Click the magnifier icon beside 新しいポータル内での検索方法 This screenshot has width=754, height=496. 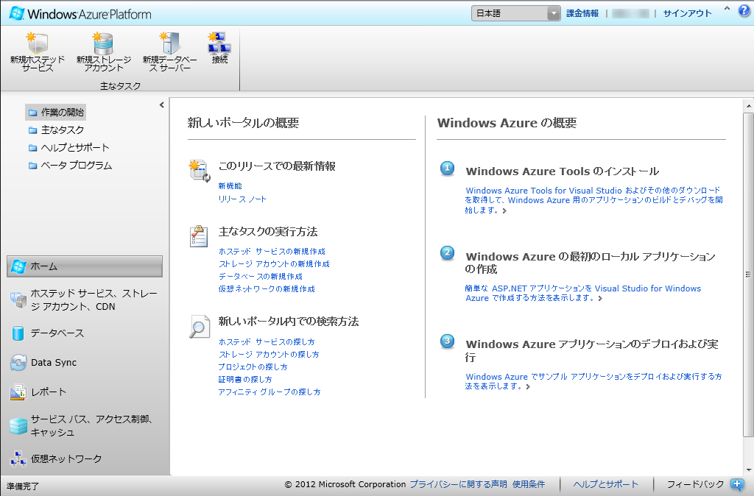[199, 327]
